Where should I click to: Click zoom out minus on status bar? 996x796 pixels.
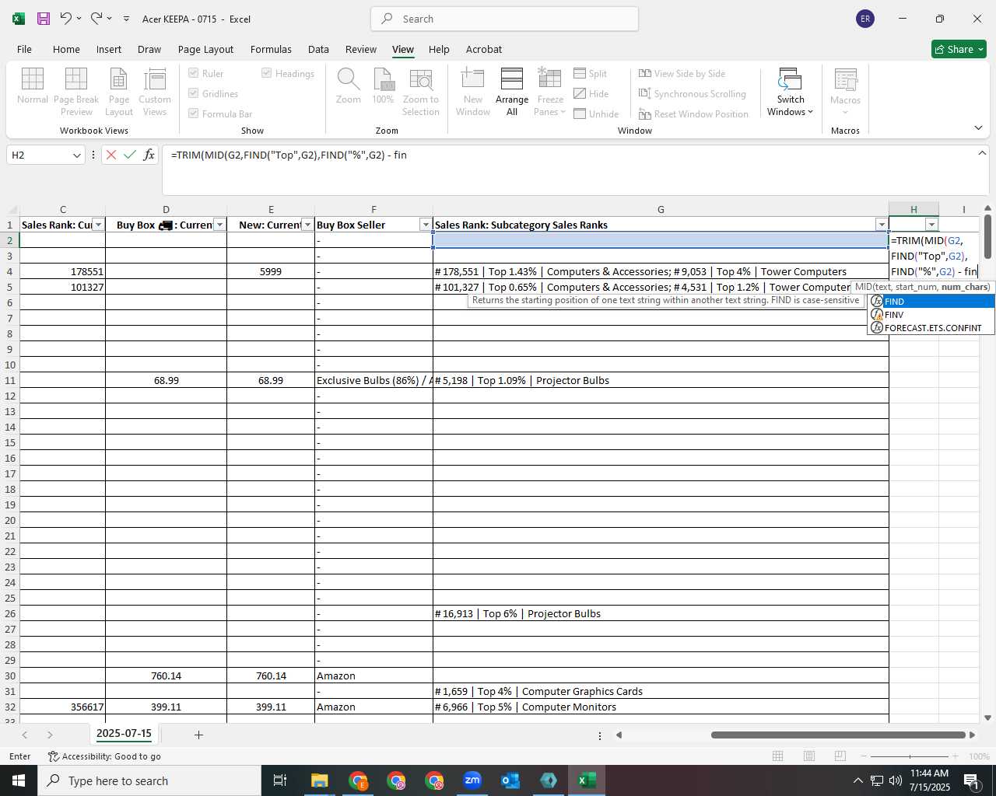[864, 756]
